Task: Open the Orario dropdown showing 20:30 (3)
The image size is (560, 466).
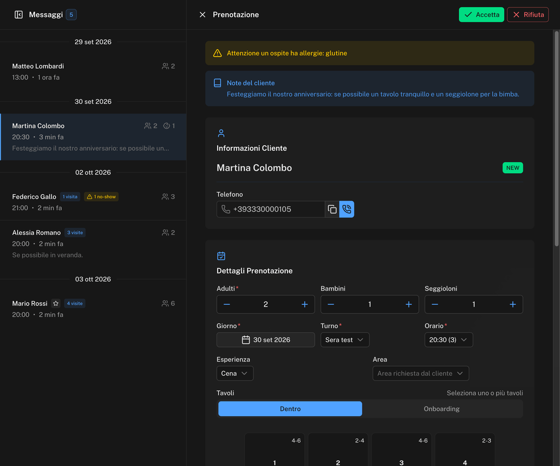Action: (448, 340)
